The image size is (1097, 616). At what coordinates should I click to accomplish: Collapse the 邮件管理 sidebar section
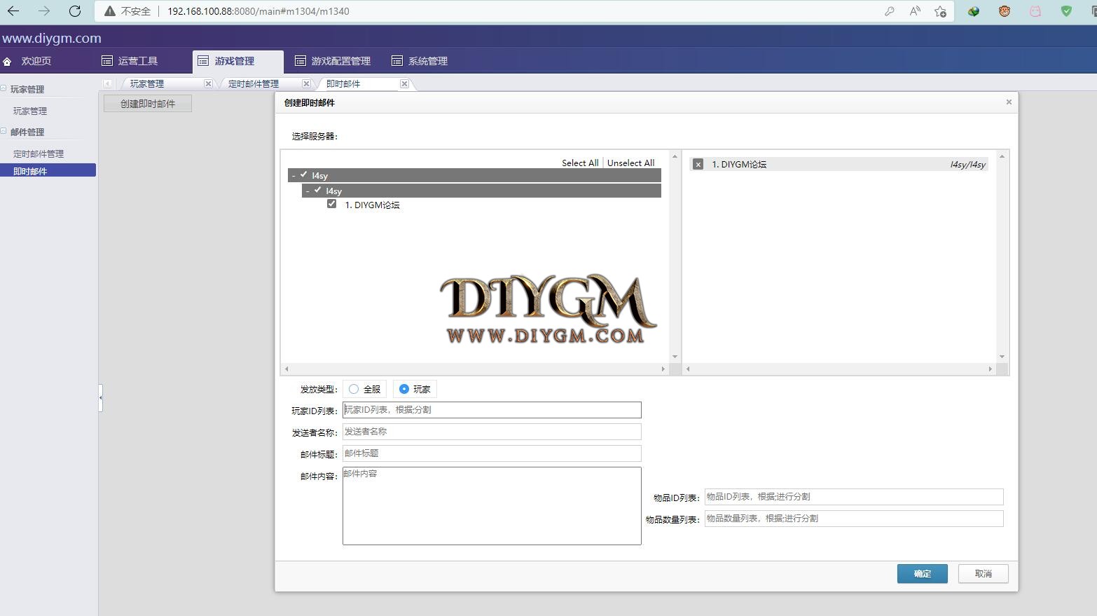pos(4,131)
